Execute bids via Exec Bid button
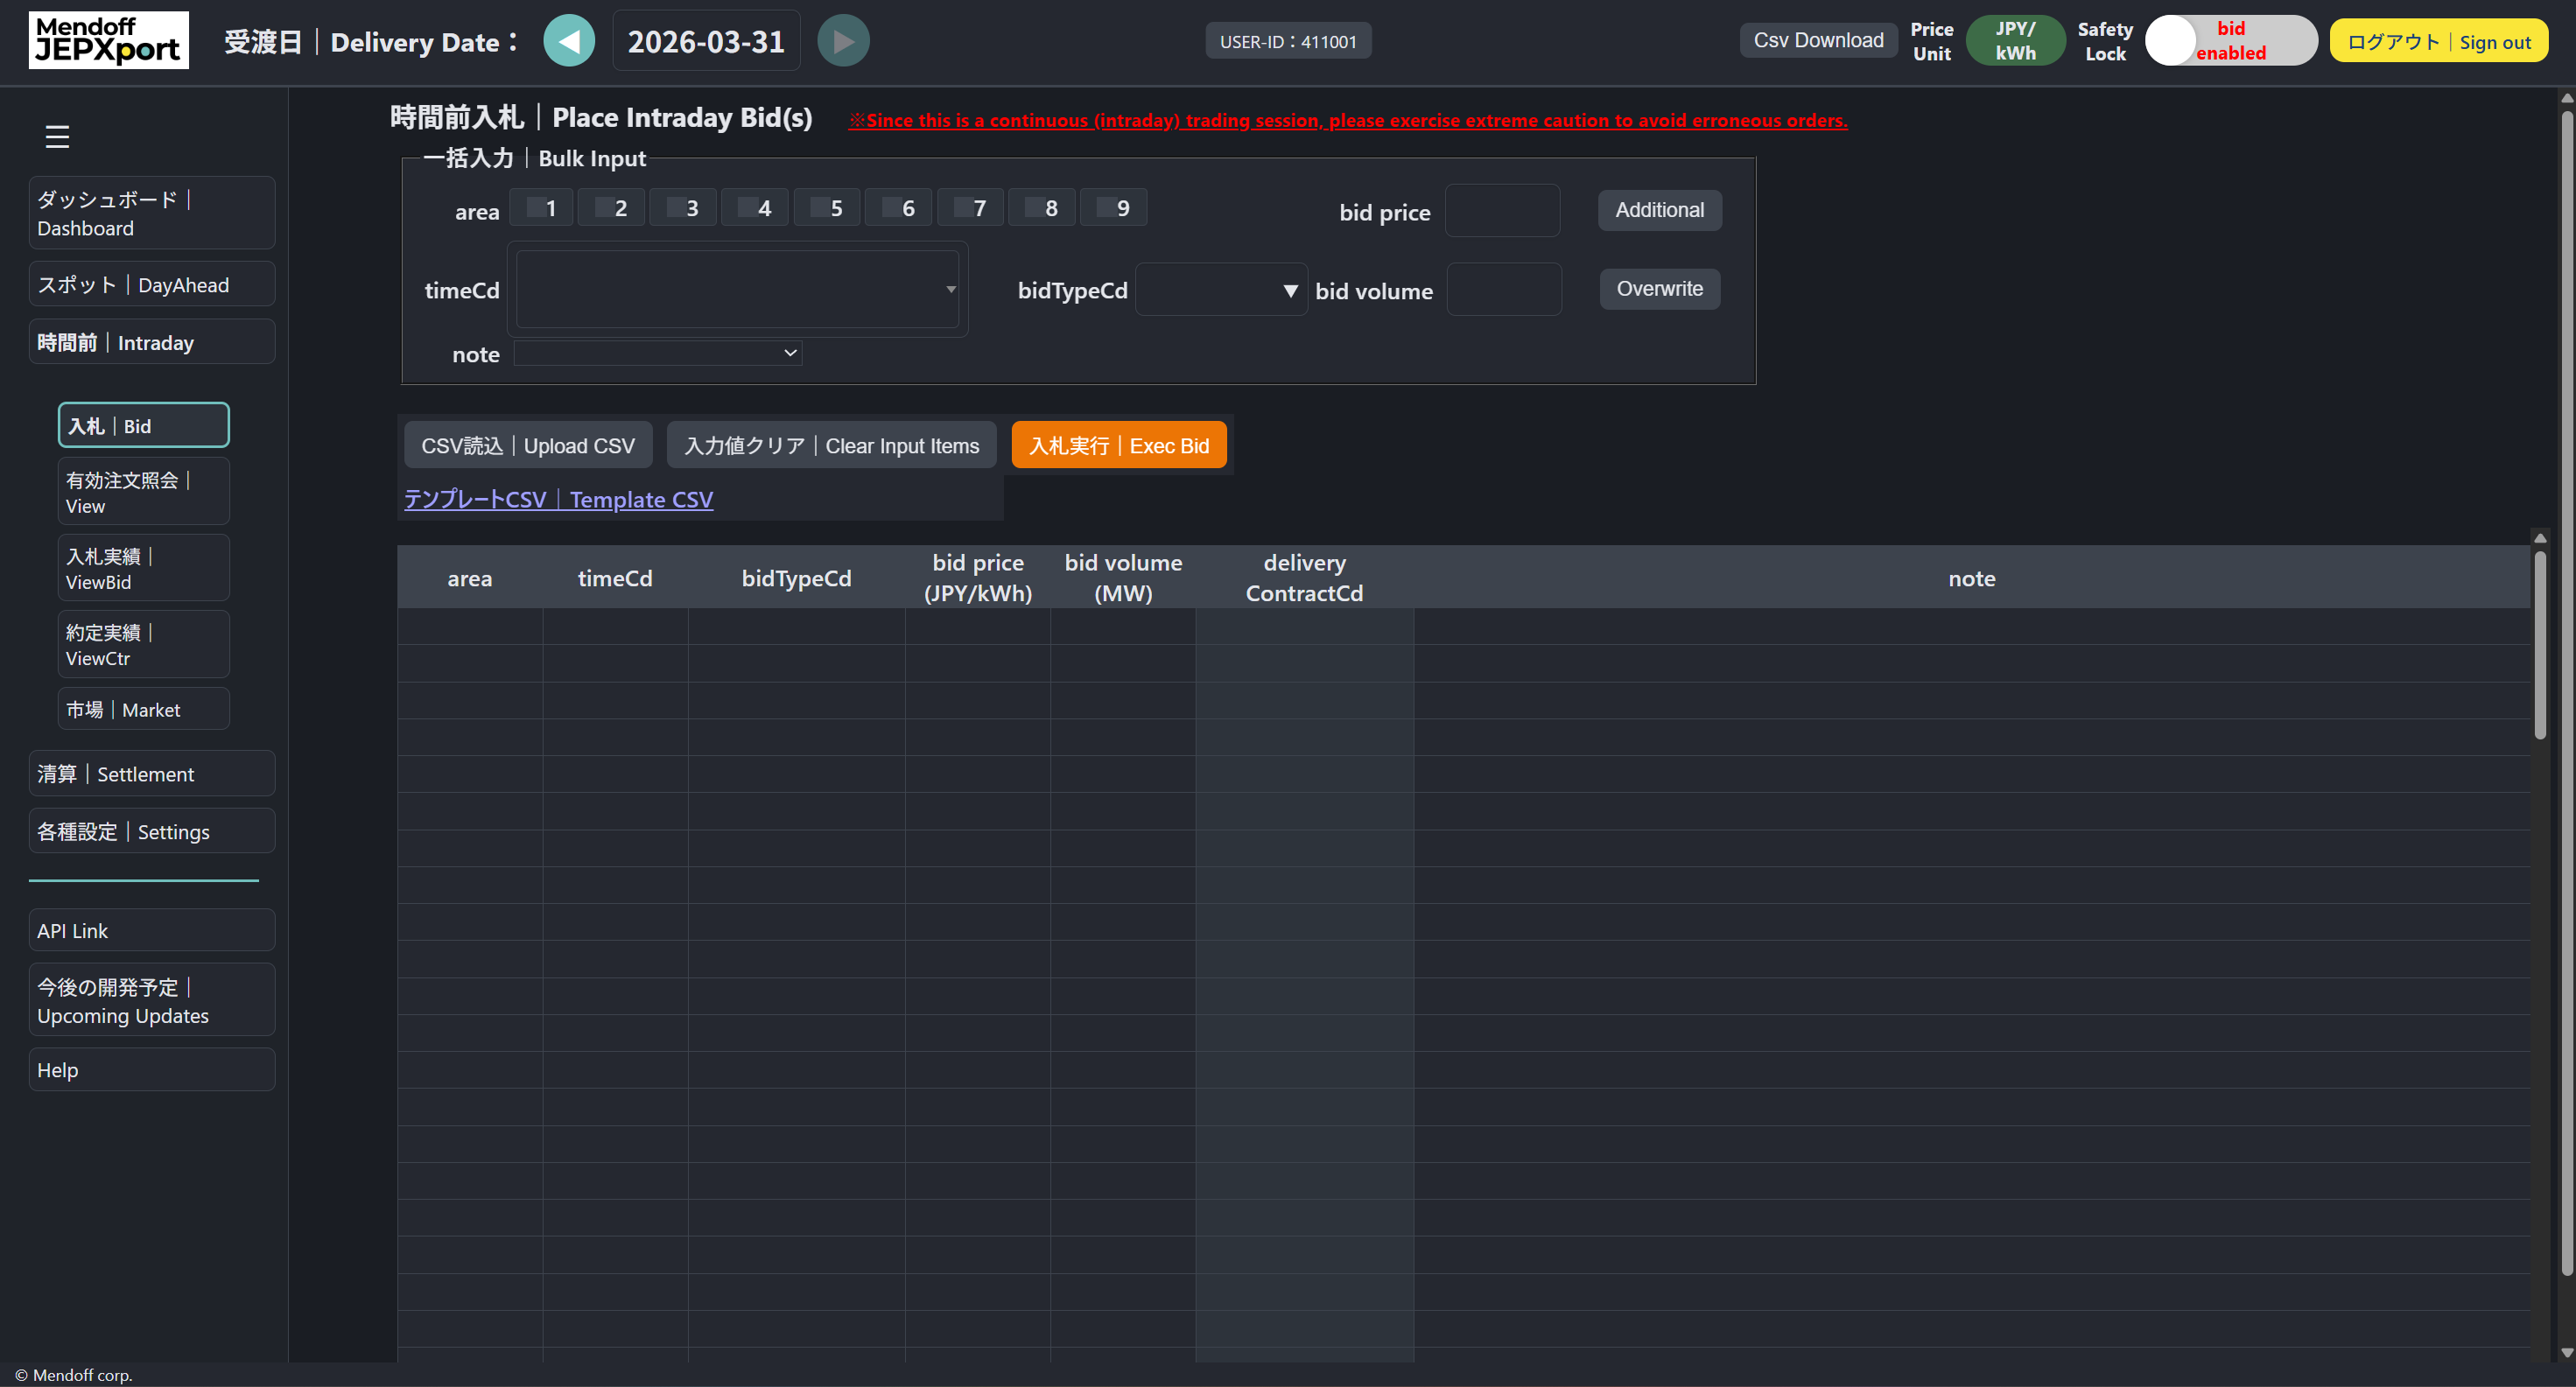2576x1387 pixels. pos(1118,445)
